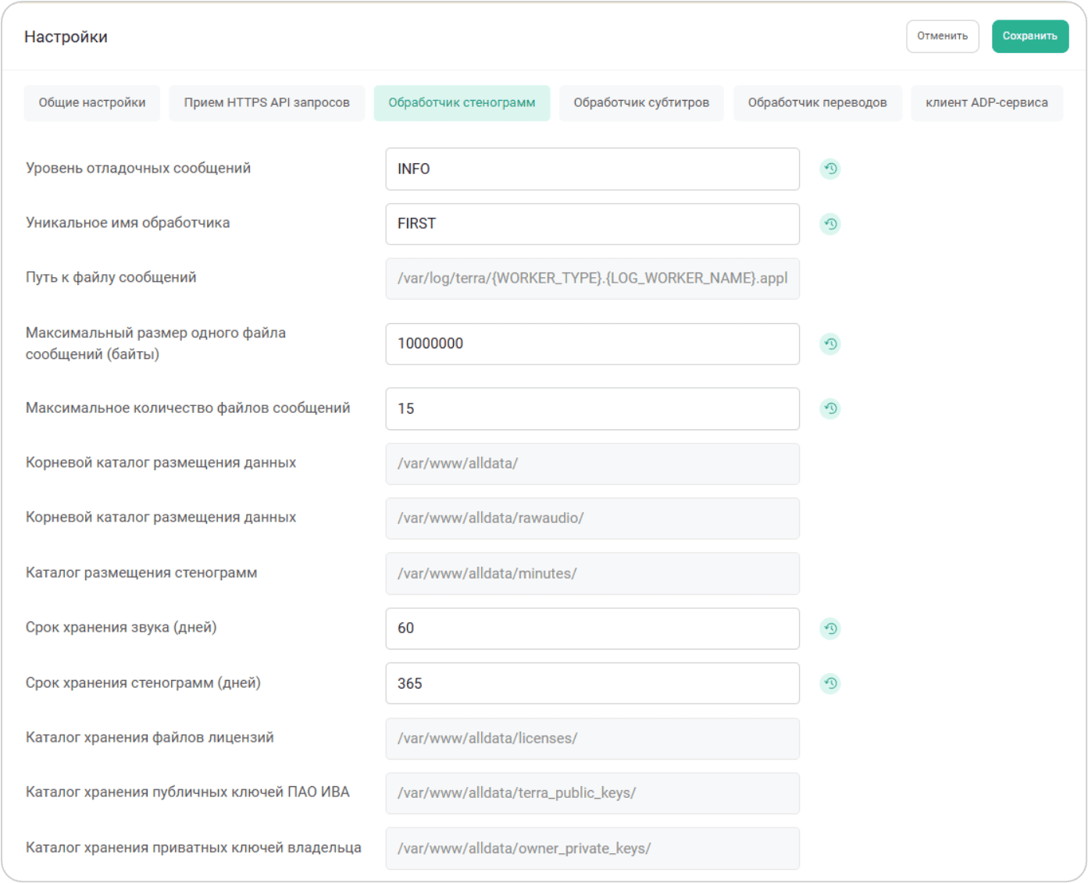The image size is (1088, 883).
Task: Reset the unique handler name field
Action: pyautogui.click(x=829, y=224)
